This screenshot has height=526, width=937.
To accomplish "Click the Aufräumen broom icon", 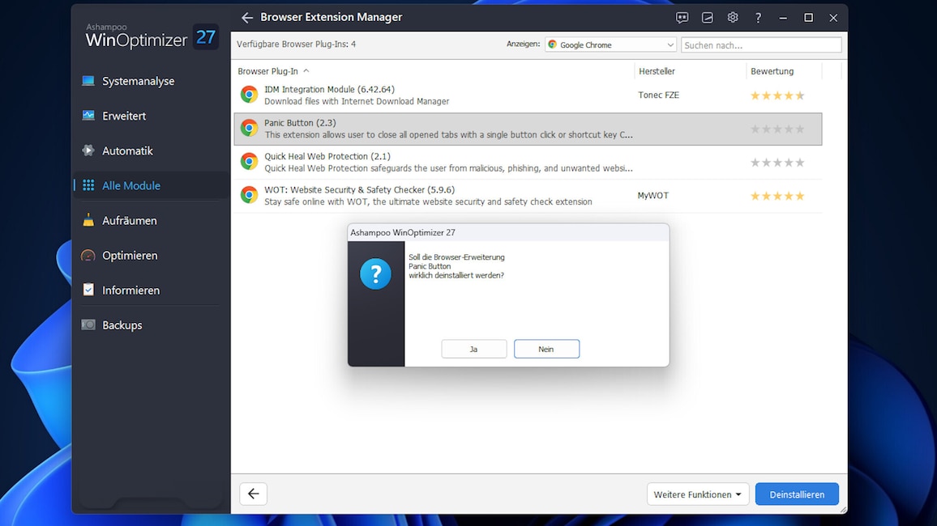I will coord(88,220).
